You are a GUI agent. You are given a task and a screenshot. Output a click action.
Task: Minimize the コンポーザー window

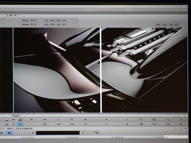pyautogui.click(x=175, y=16)
